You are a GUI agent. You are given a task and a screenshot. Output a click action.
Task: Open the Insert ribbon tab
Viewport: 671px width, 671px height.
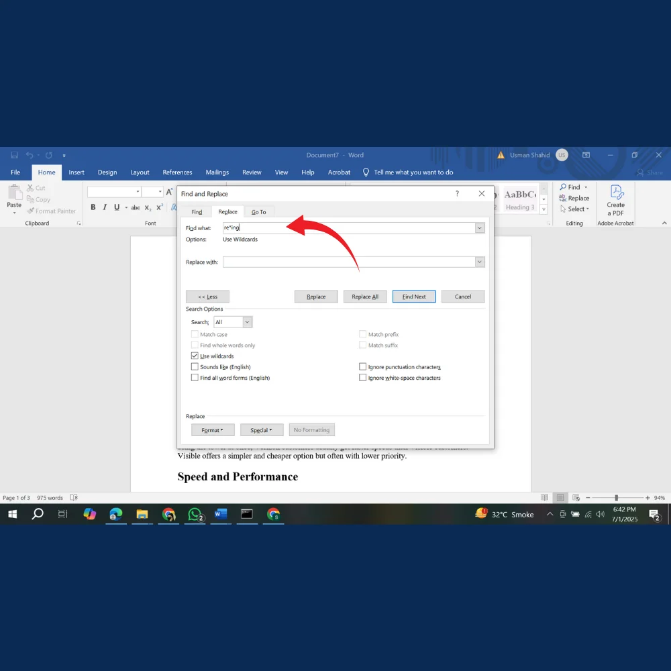pyautogui.click(x=76, y=172)
